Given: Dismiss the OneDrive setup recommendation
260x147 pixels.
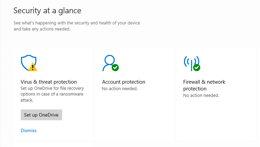Looking at the screenshot, I should (x=29, y=130).
